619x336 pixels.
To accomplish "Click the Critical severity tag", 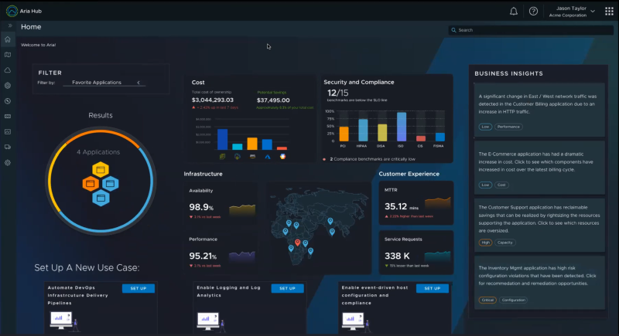I will point(487,300).
